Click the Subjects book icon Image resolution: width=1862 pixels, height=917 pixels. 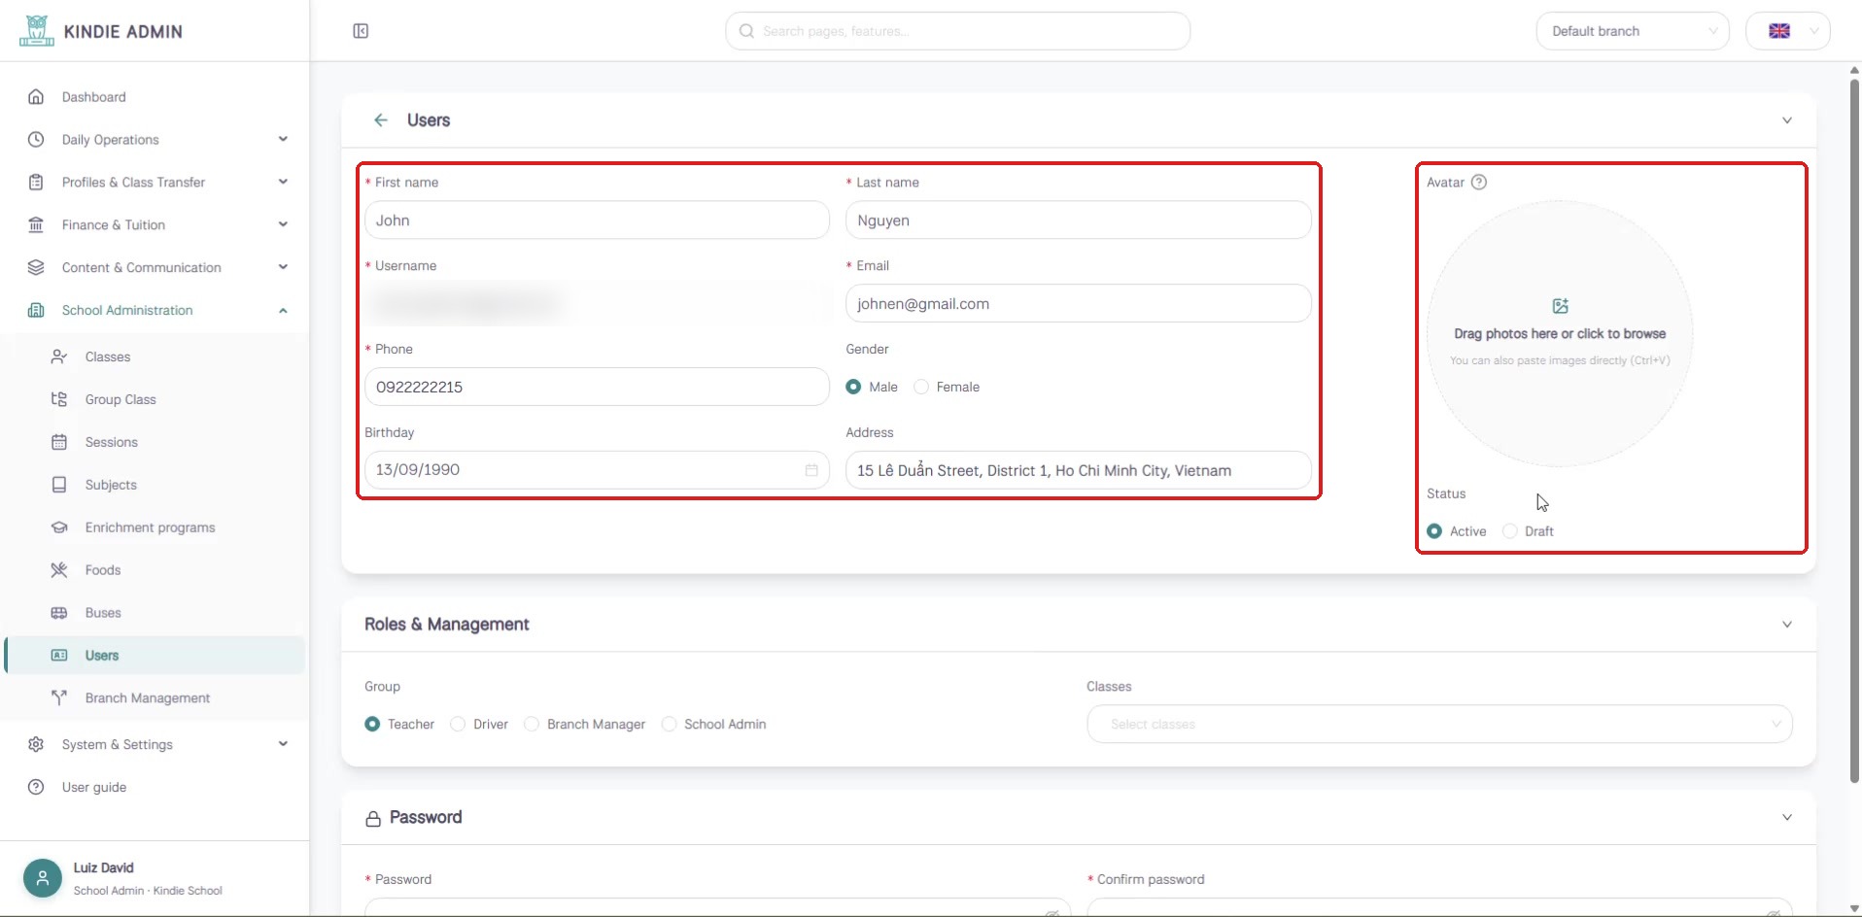(59, 486)
